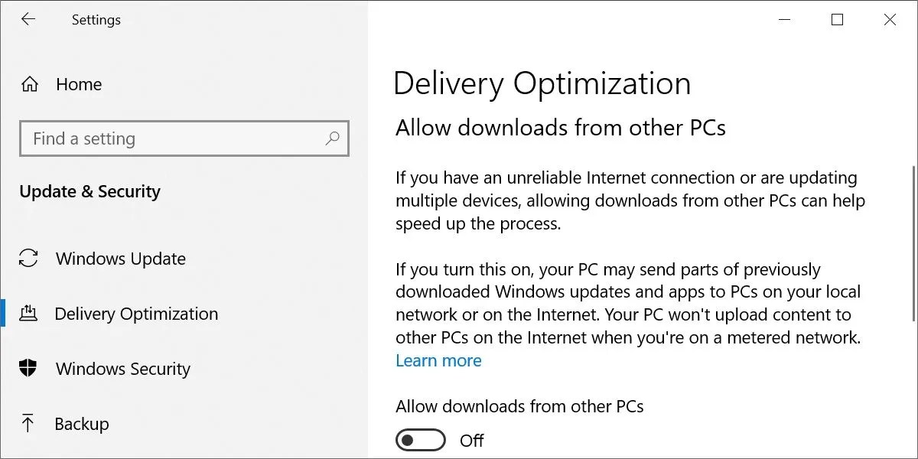This screenshot has height=459, width=918.
Task: Select the Windows Update menu entry
Action: pos(120,259)
